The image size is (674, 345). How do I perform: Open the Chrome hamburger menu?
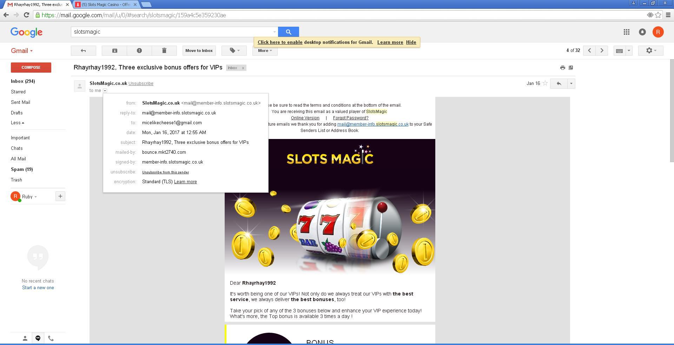pos(668,15)
